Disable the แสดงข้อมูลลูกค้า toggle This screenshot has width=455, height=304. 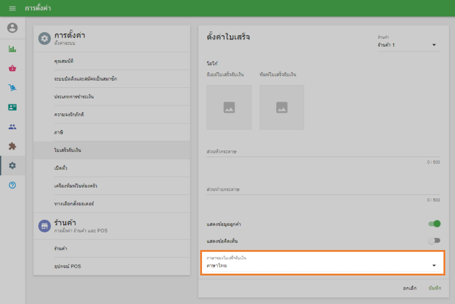pos(434,224)
